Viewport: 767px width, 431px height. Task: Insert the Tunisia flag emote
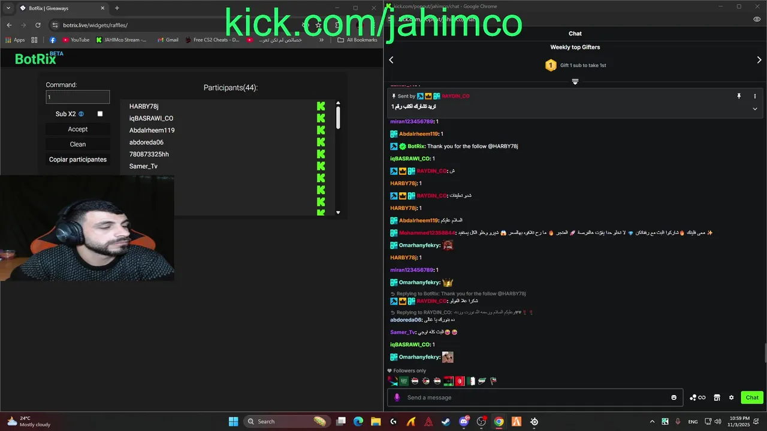click(459, 381)
